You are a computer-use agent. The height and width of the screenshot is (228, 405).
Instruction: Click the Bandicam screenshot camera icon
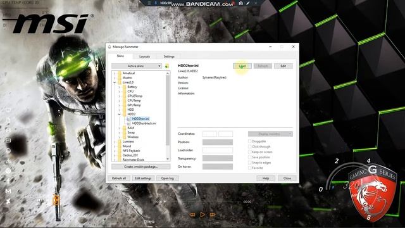(240, 3)
